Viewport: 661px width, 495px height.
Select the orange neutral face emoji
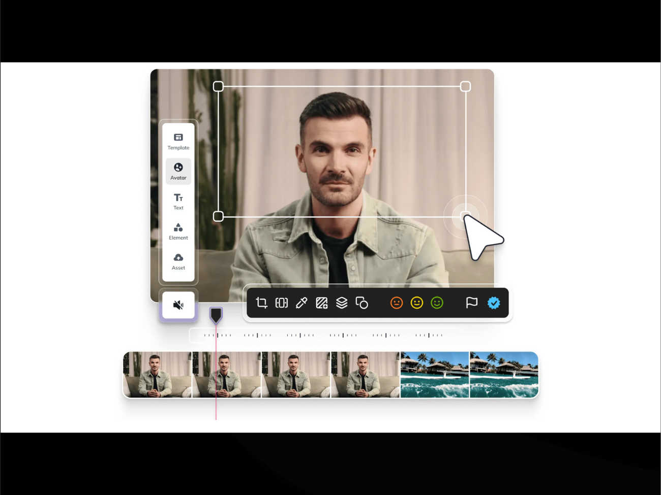(397, 303)
